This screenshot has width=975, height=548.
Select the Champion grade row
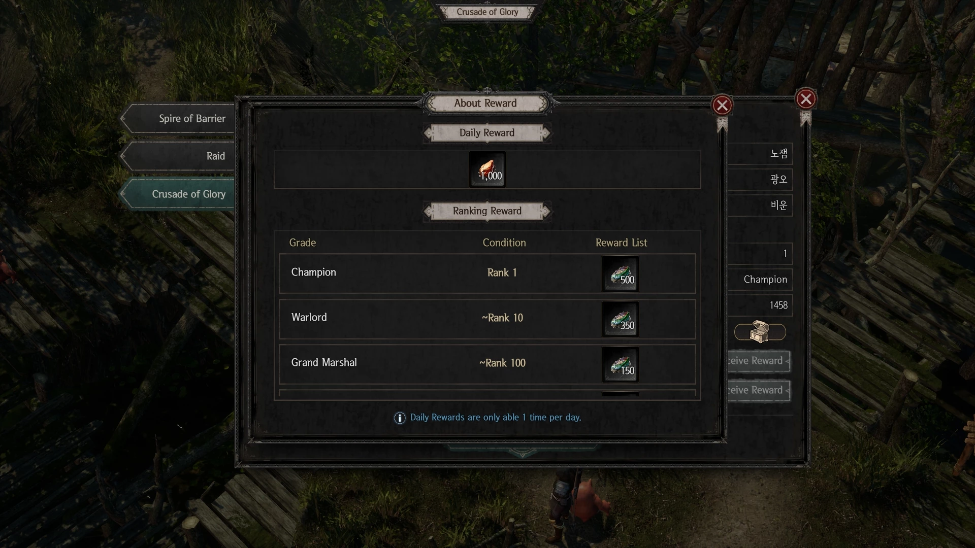[x=487, y=273]
